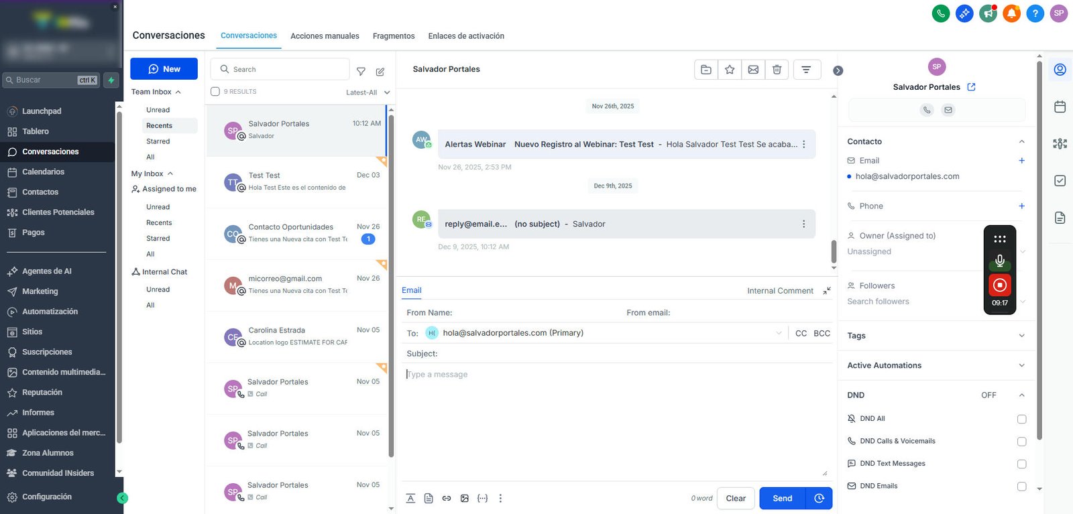1073x514 pixels.
Task: Focus the Subject field
Action: tap(617, 353)
